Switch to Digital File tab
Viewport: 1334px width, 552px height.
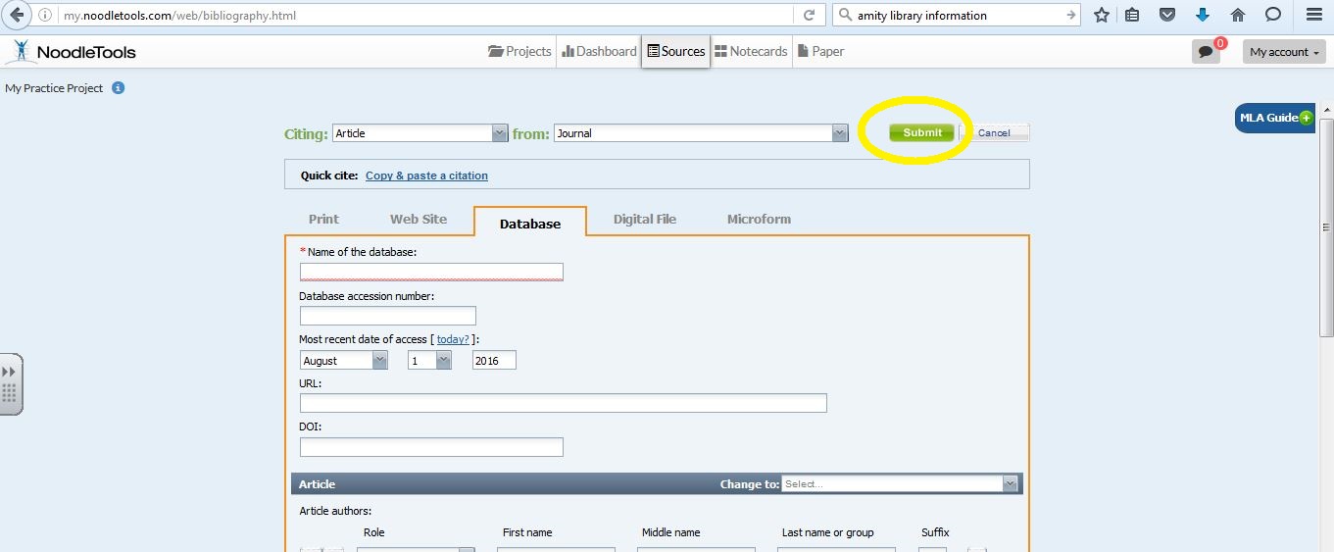645,219
